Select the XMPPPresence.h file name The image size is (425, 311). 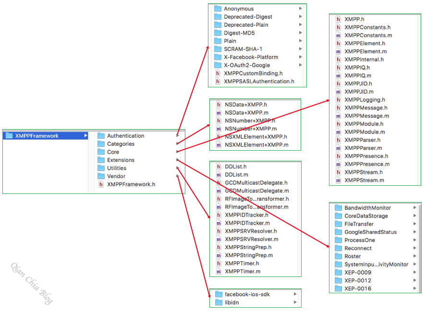click(x=366, y=156)
